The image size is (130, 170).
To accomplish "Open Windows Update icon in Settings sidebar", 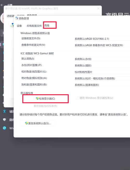I will [x=4, y=128].
